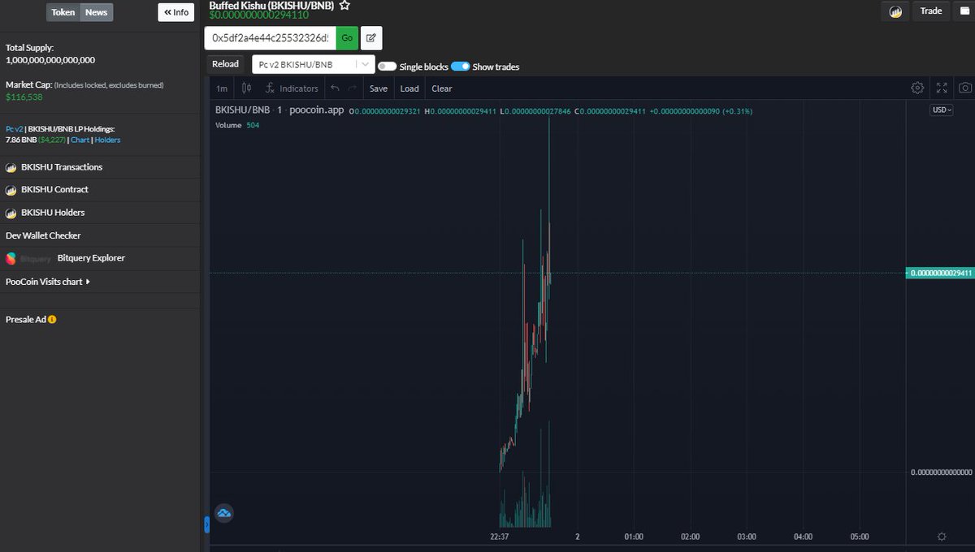Viewport: 975px width, 552px height.
Task: Open the LP Holders link
Action: (x=107, y=140)
